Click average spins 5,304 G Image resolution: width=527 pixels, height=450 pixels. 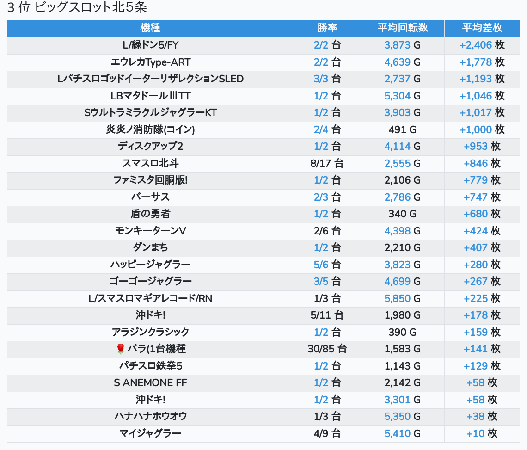pos(402,96)
